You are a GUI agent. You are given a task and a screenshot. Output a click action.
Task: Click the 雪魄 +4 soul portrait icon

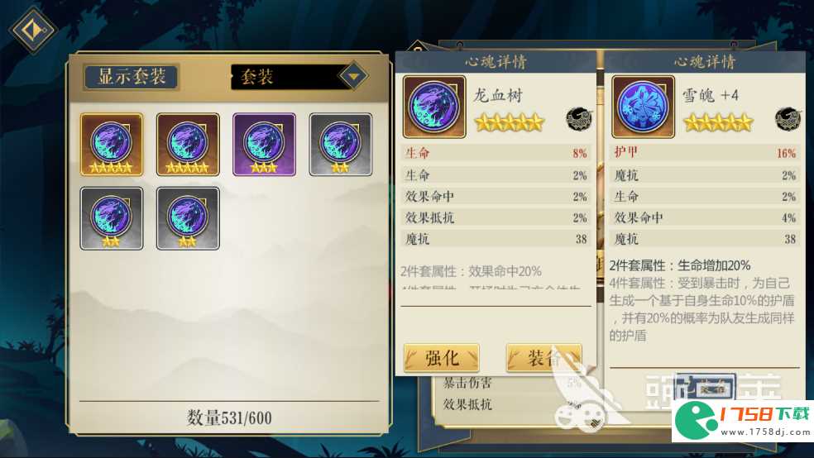[644, 107]
